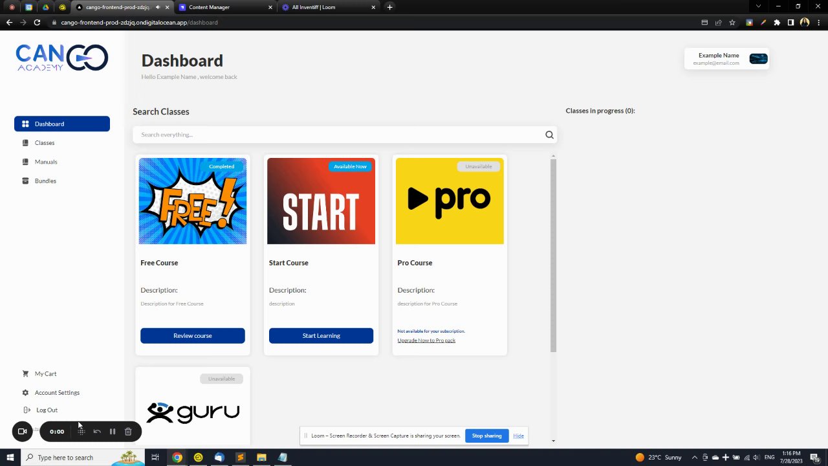Click the Start Course title
Image resolution: width=828 pixels, height=466 pixels.
coord(289,263)
